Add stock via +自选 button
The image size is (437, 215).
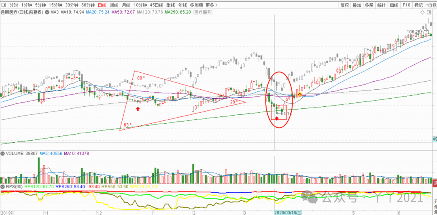coord(431,5)
